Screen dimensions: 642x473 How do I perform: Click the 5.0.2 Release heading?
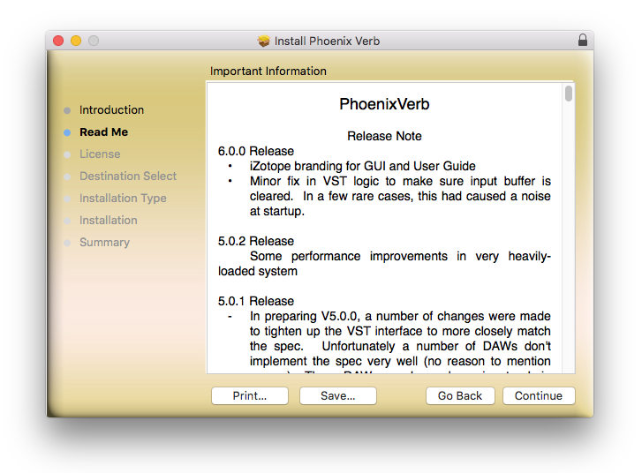coord(256,241)
